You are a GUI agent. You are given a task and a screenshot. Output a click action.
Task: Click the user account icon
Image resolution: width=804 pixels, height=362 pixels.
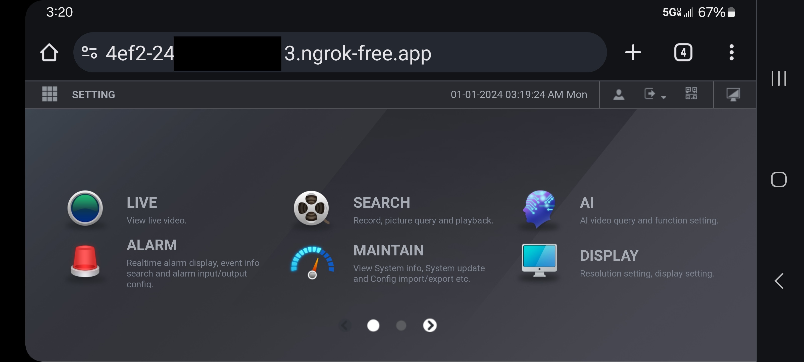point(619,94)
